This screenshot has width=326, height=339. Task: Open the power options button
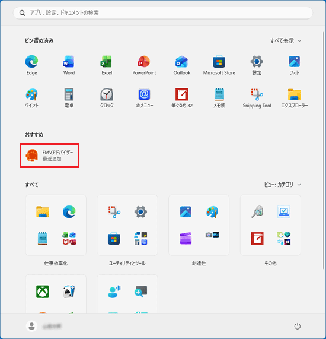298,326
